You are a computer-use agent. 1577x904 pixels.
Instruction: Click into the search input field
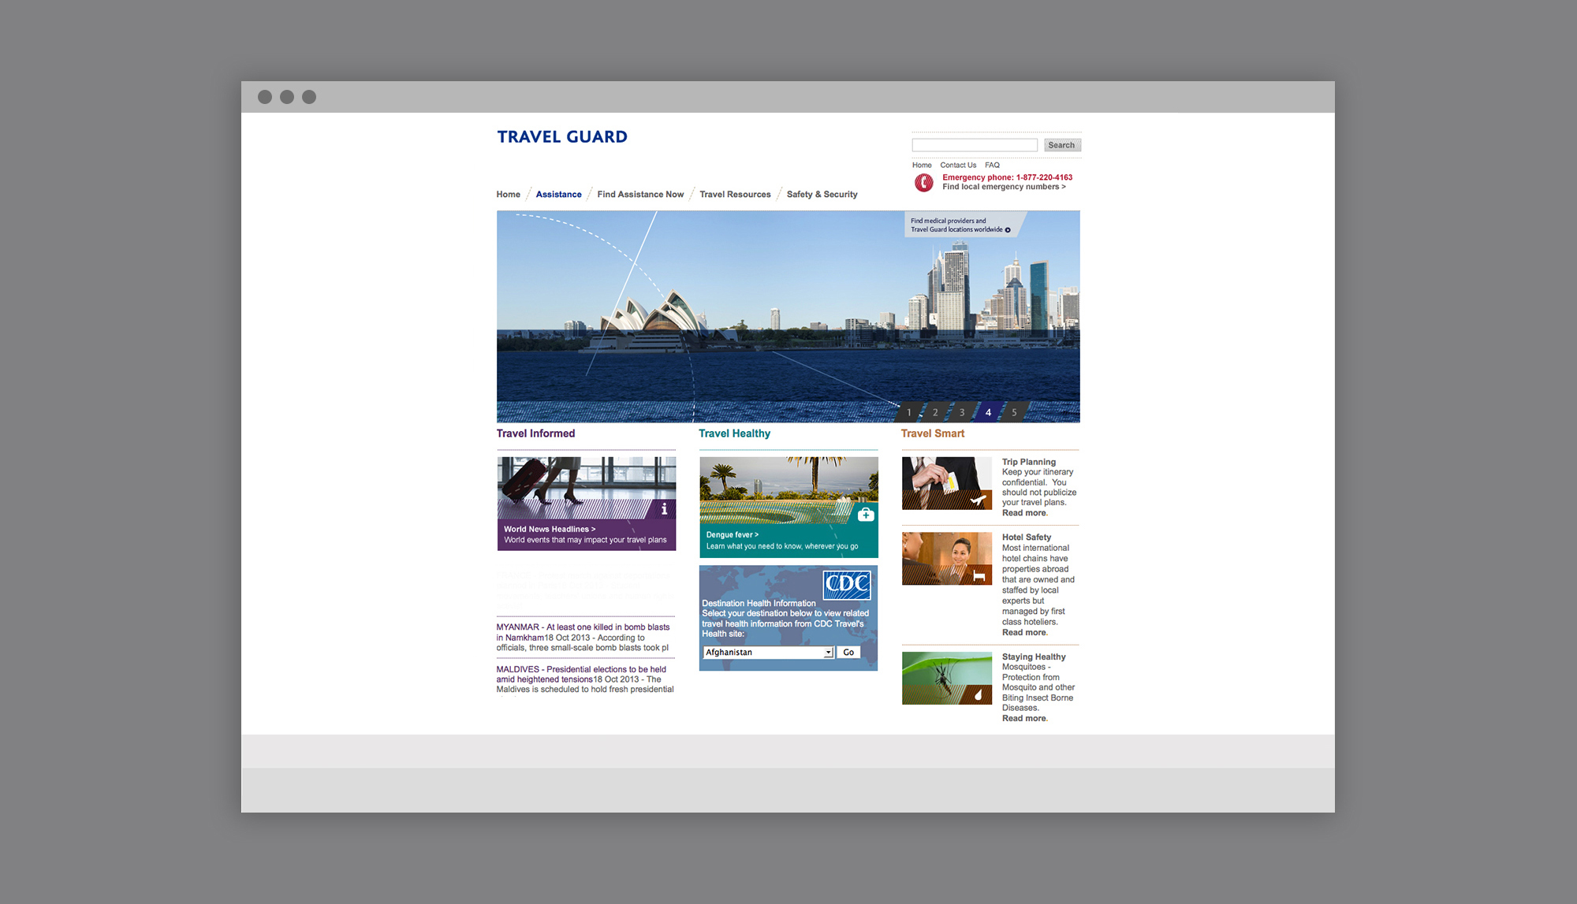point(975,145)
